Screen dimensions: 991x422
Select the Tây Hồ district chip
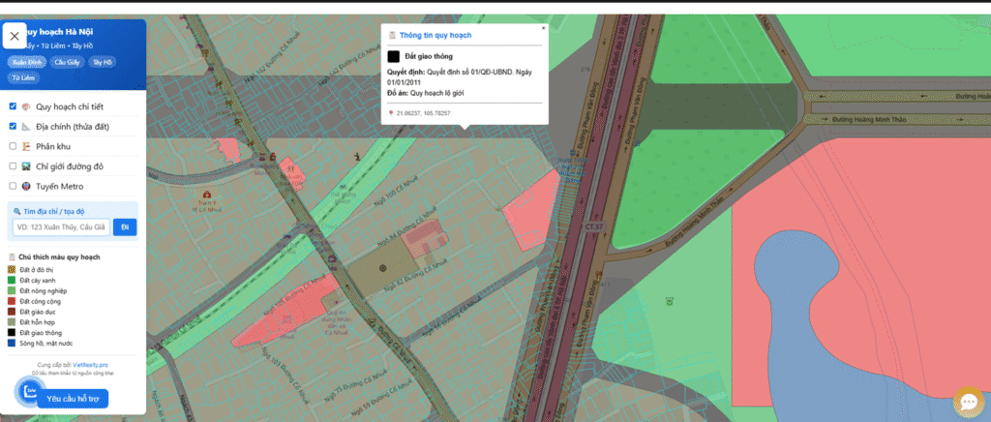pyautogui.click(x=103, y=62)
